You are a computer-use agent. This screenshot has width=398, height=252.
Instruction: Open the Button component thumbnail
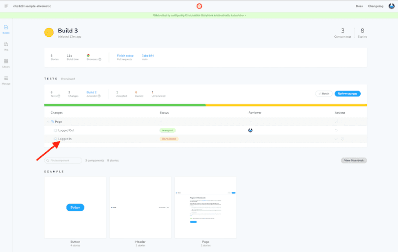coord(75,207)
